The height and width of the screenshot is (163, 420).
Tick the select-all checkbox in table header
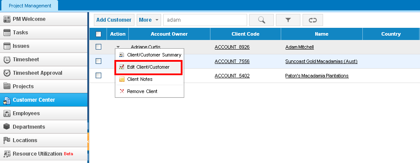[x=99, y=34]
